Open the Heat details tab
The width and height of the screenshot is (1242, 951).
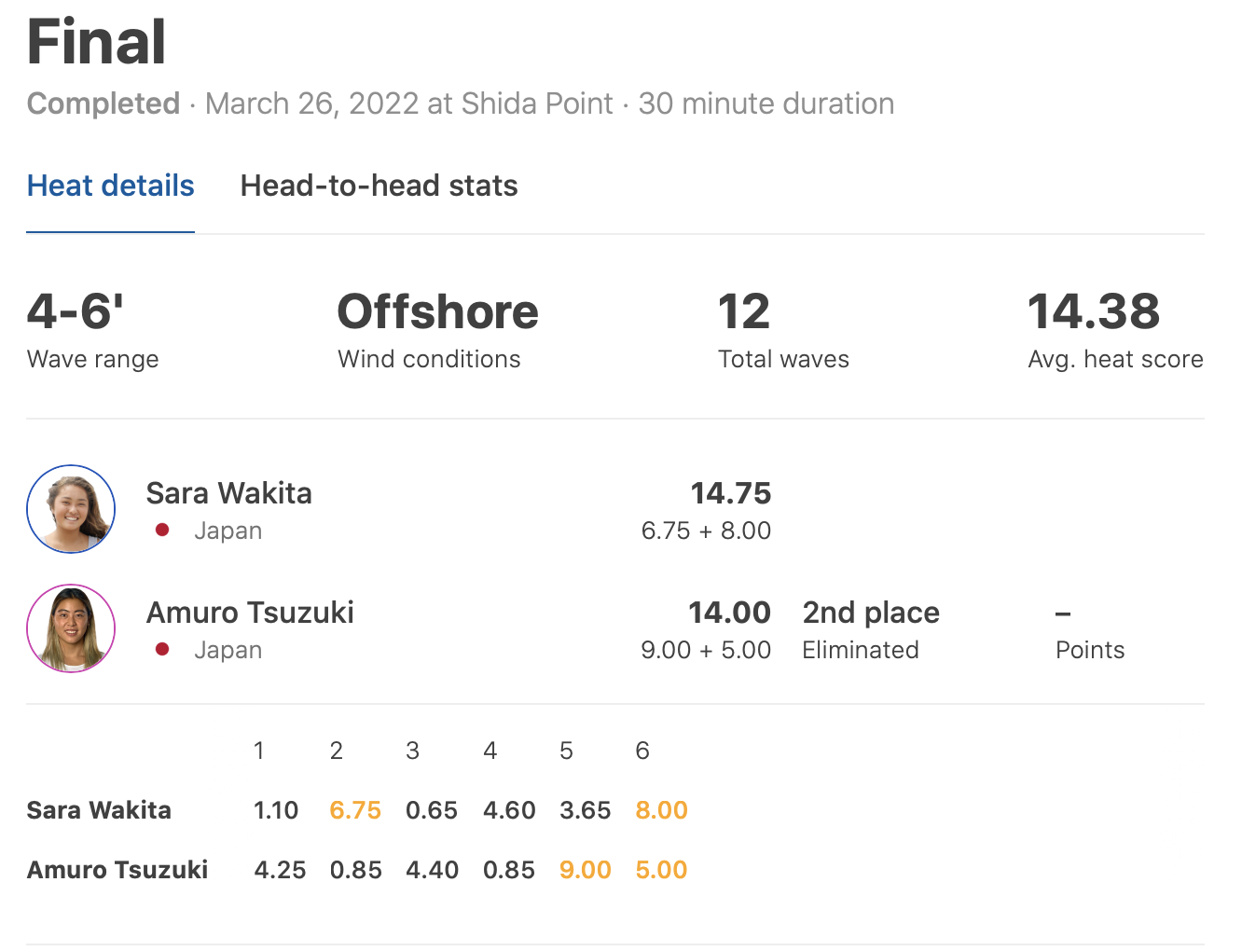110,186
